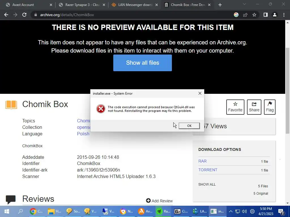Open the 7-Zip taskbar item
290x217 pixels.
click(x=181, y=211)
